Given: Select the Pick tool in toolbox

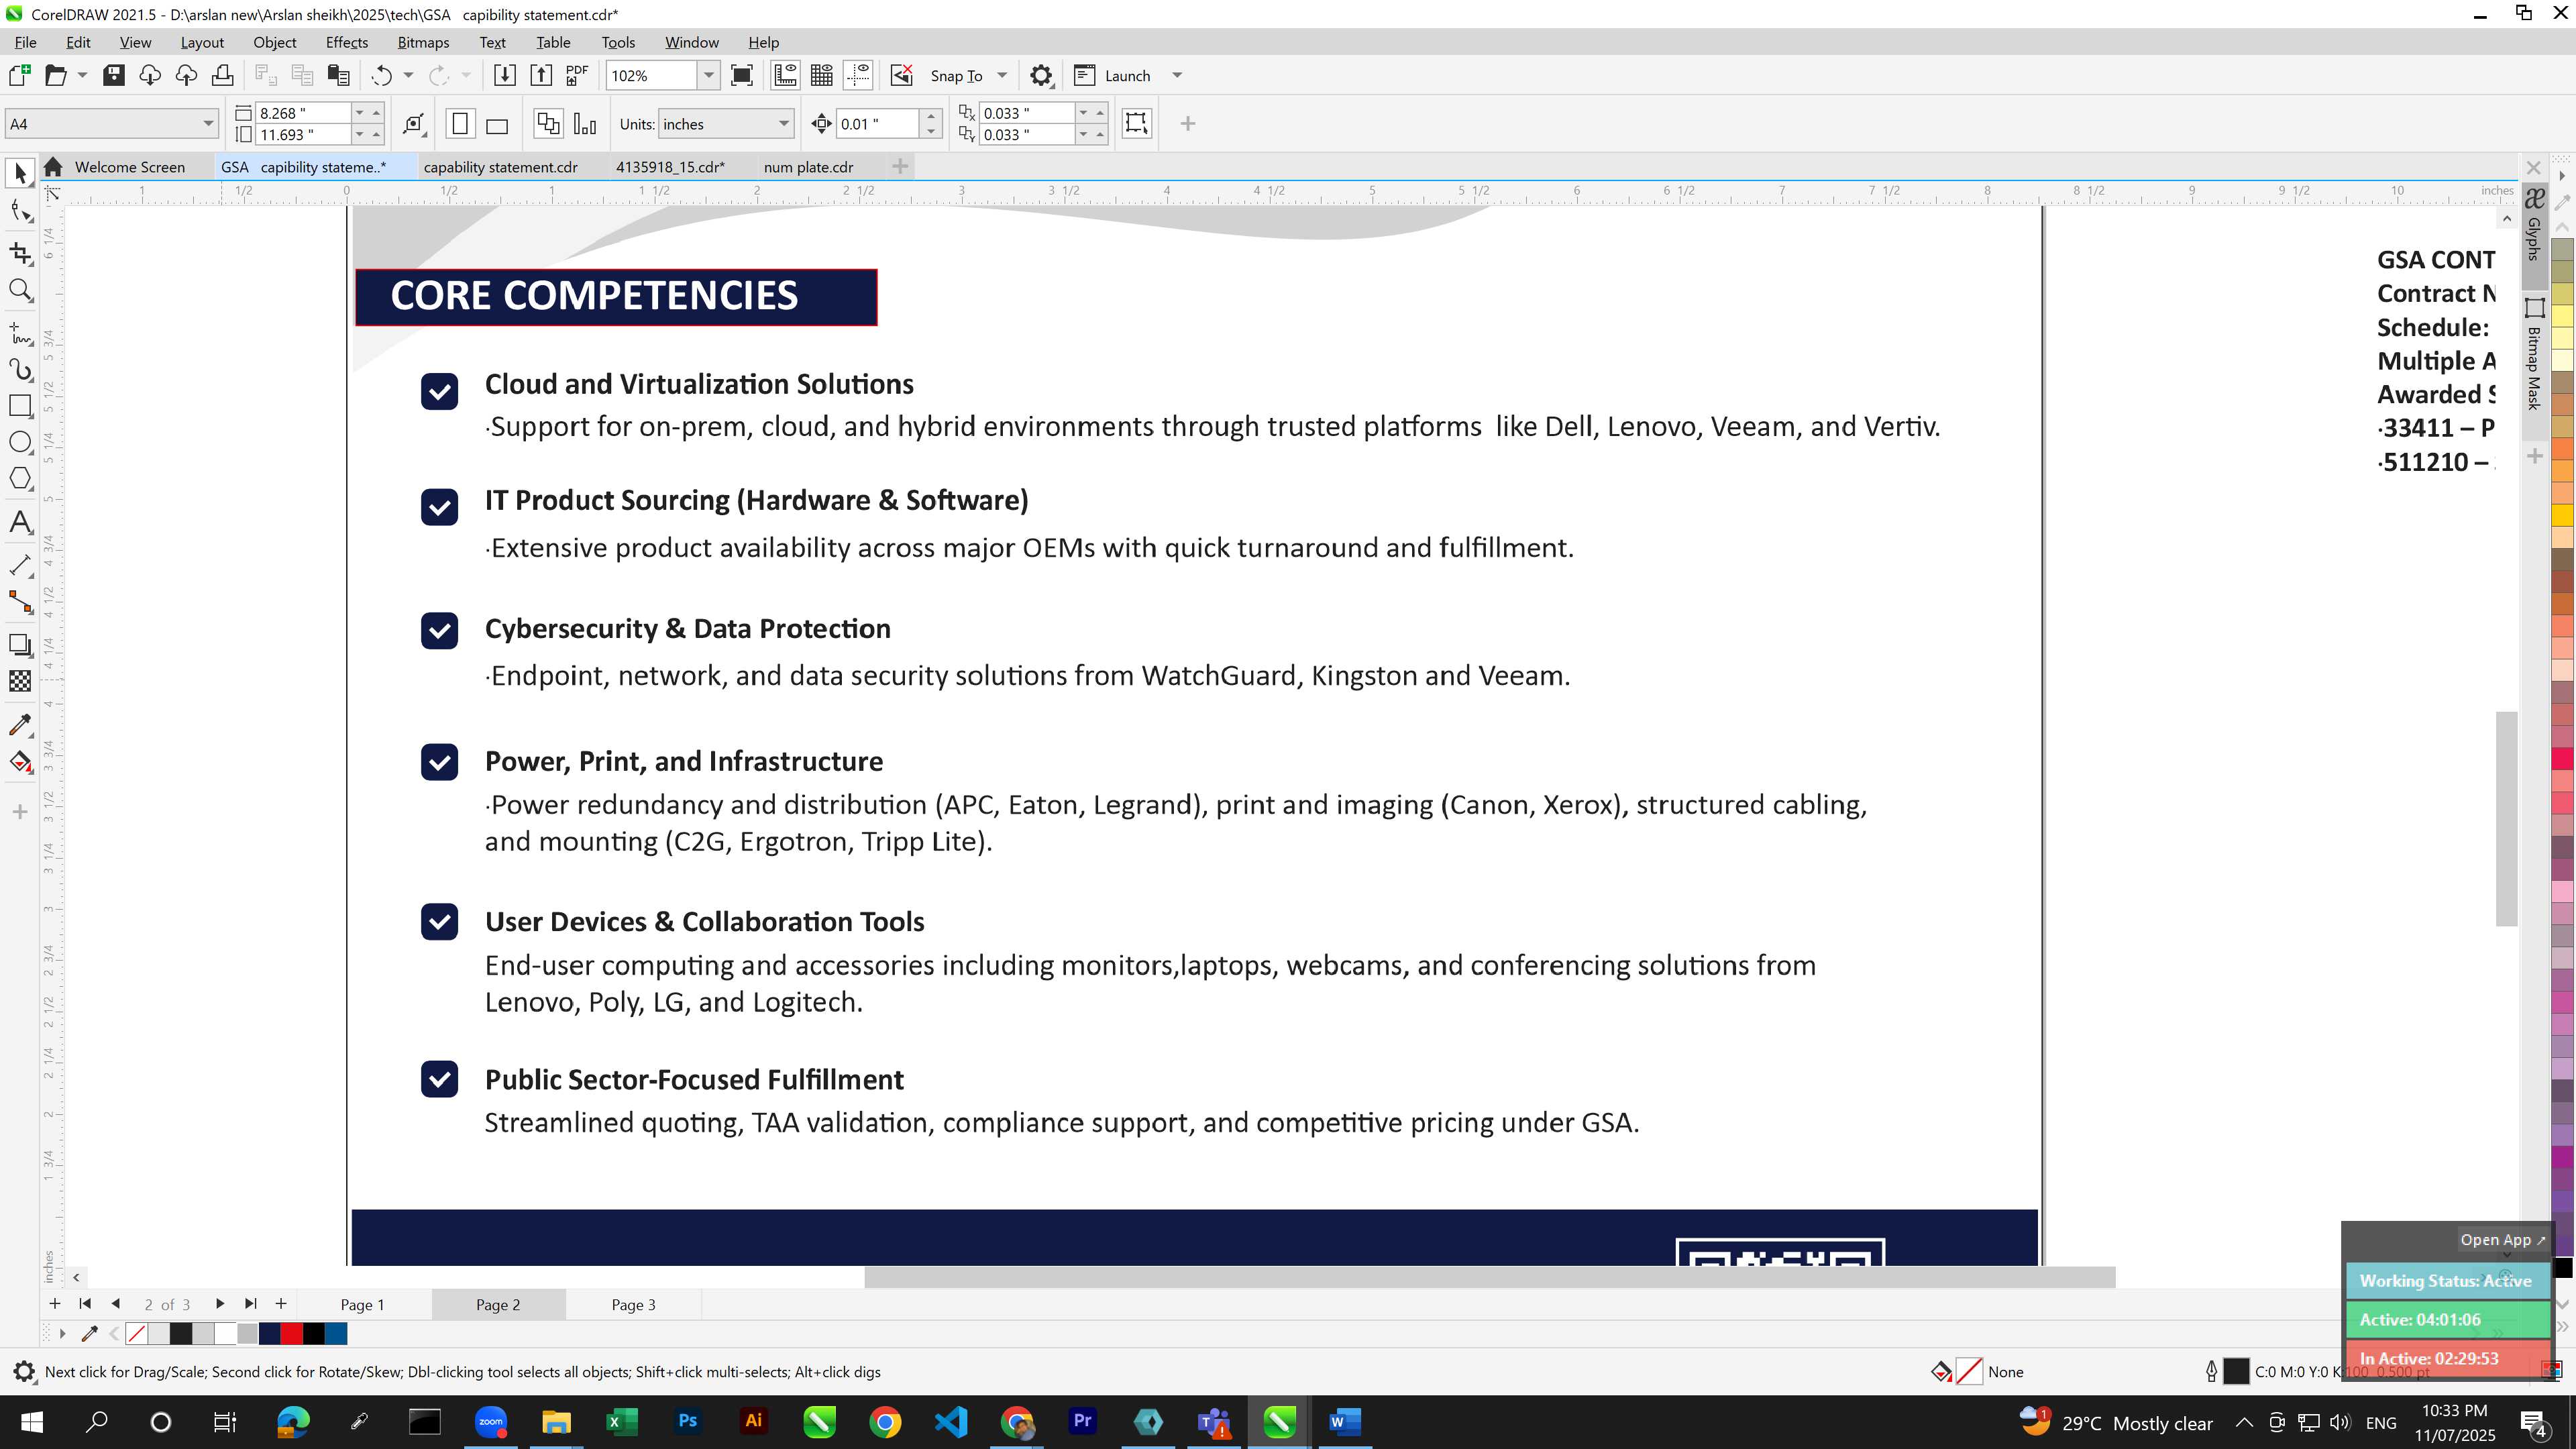Looking at the screenshot, I should pyautogui.click(x=20, y=173).
